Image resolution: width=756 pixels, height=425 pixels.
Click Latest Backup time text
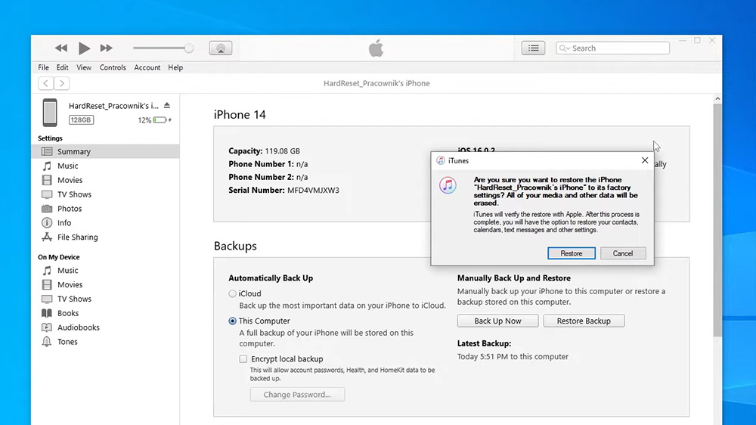coord(513,356)
